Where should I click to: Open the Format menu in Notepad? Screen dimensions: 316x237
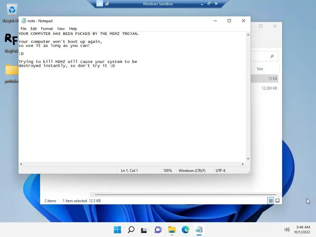[x=47, y=29]
